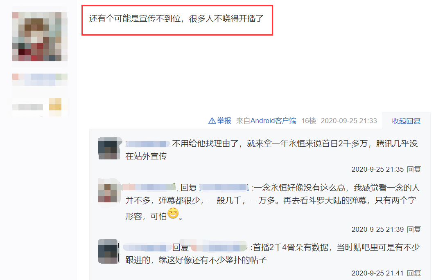Image resolution: width=436 pixels, height=280 pixels.
Task: Open the main poster's large avatar
Action: tap(40, 37)
